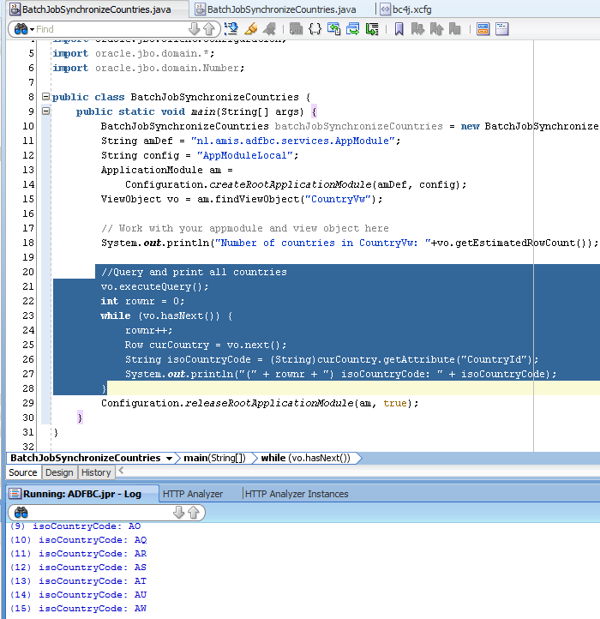The height and width of the screenshot is (619, 600).
Task: Click the binoculars search icon in Log panel
Action: pyautogui.click(x=21, y=512)
